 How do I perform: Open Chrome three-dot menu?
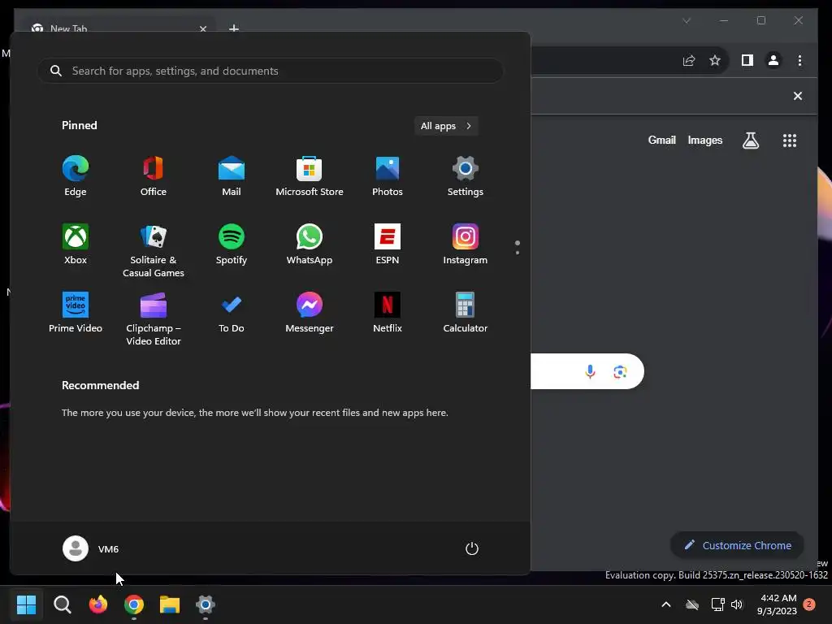[799, 60]
